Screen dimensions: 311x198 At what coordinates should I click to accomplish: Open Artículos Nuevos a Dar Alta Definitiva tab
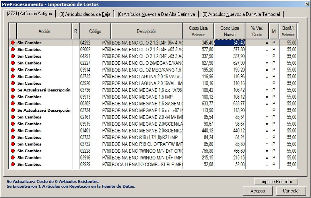click(x=156, y=14)
